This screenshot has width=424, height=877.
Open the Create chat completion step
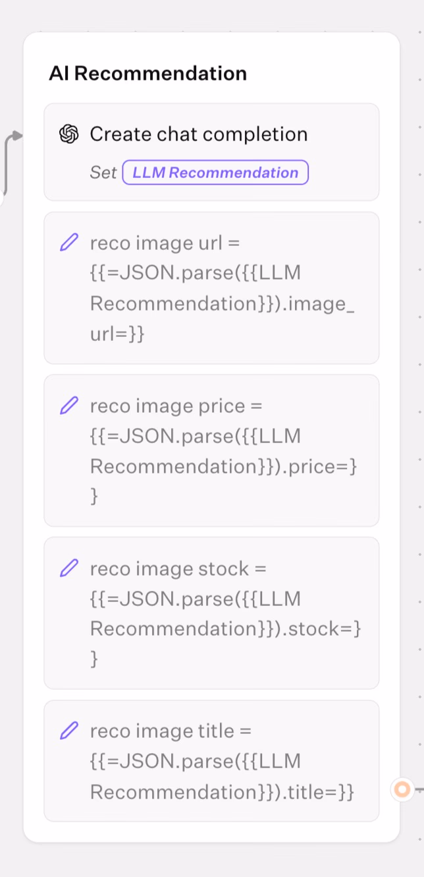tap(198, 135)
